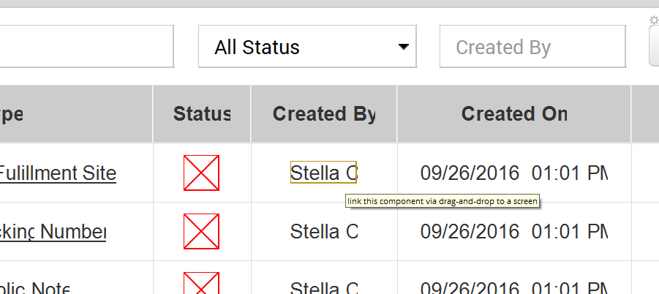Open the All Status dropdown

(307, 48)
